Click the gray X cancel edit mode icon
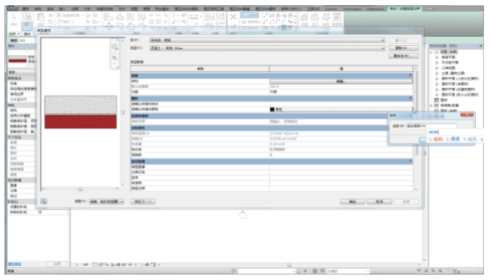Image resolution: width=490 pixels, height=280 pixels. [233, 17]
